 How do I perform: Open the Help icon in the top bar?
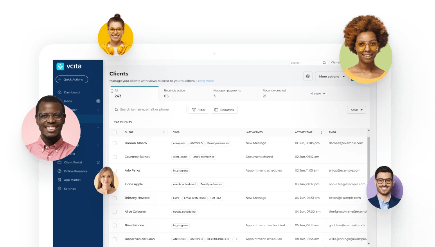[x=333, y=63]
